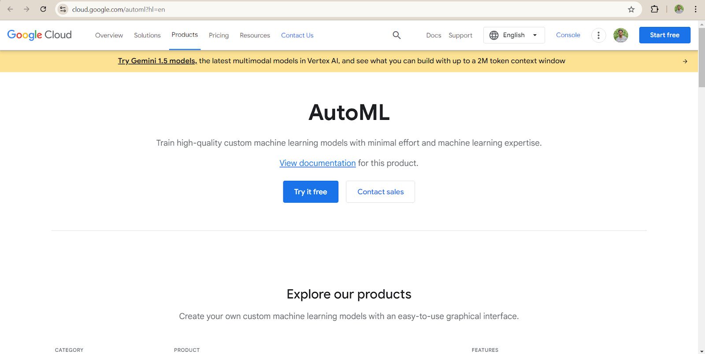The image size is (705, 354).
Task: Open the Resources menu
Action: (x=255, y=35)
